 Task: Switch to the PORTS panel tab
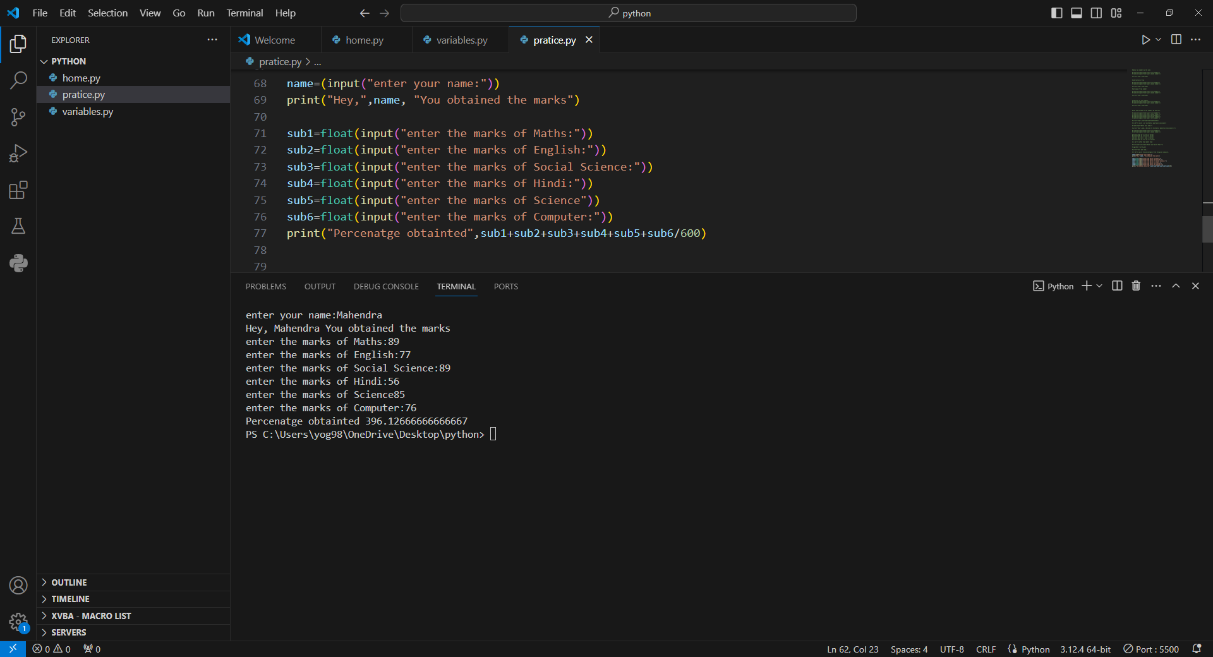[x=506, y=287]
